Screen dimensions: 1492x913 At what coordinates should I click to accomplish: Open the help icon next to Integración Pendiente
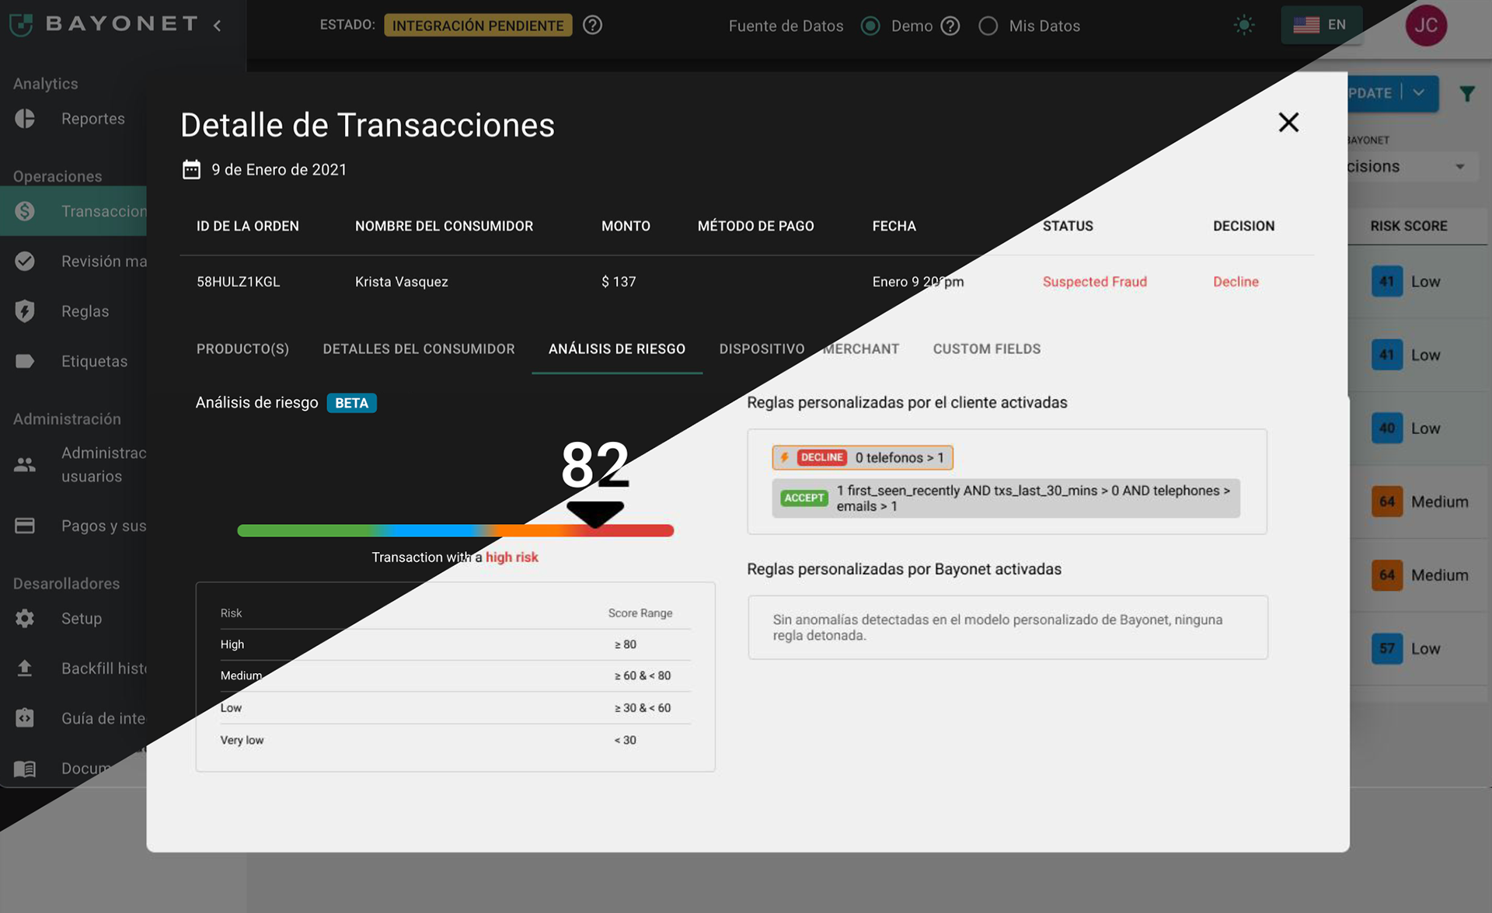click(592, 26)
